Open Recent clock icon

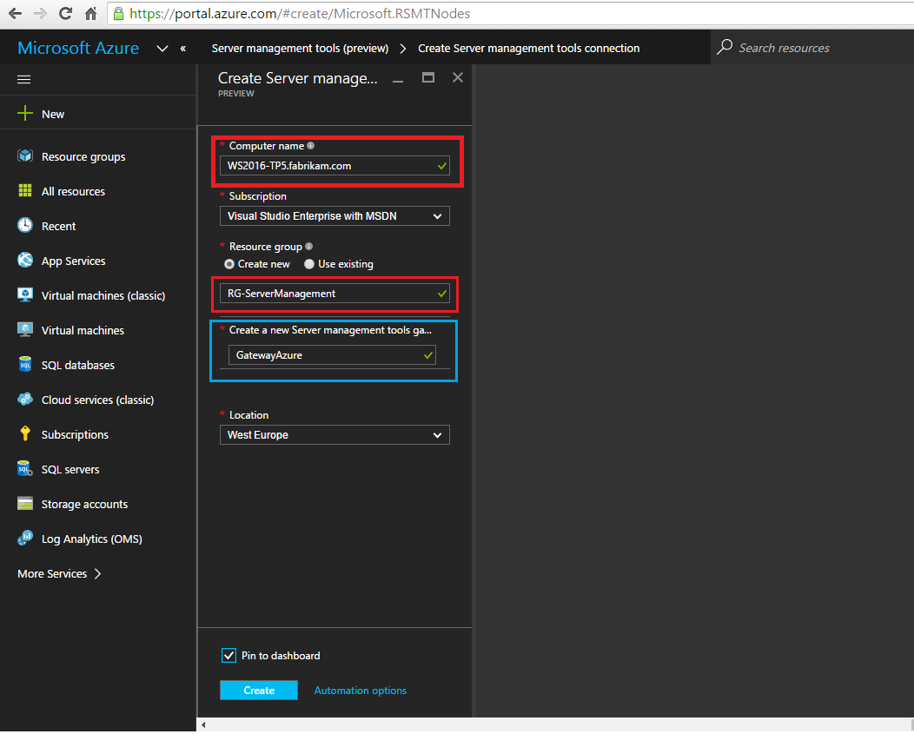25,225
